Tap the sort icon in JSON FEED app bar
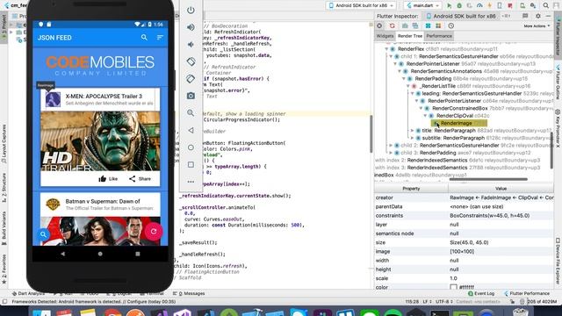 pos(160,37)
